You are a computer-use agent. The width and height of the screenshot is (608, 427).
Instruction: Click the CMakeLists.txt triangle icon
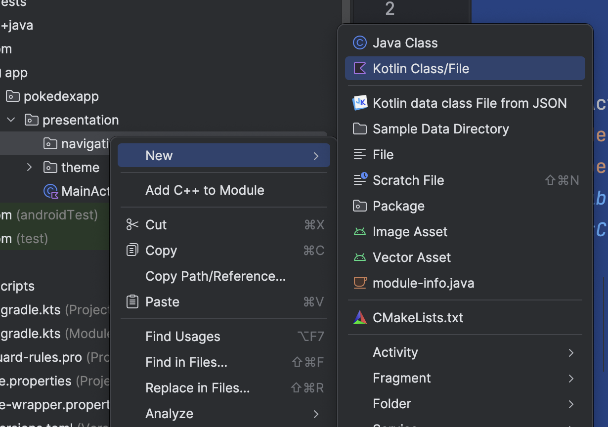click(x=359, y=317)
